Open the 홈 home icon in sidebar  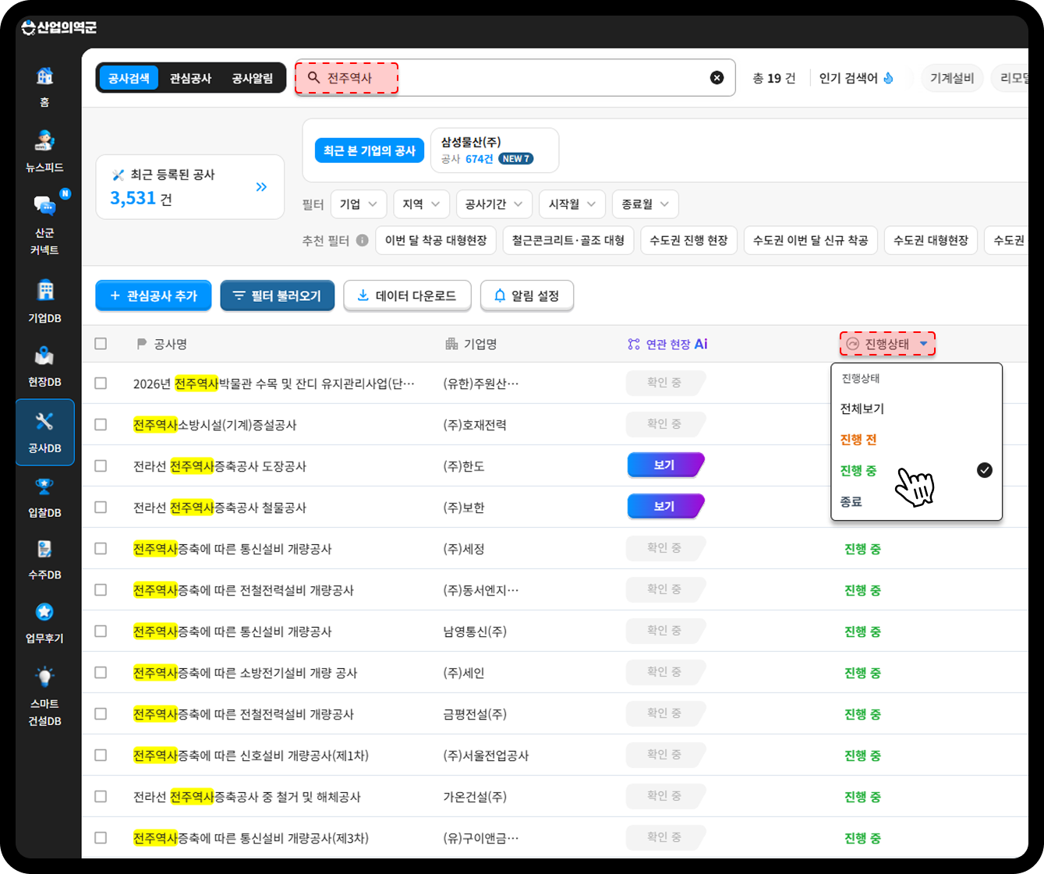pyautogui.click(x=44, y=76)
